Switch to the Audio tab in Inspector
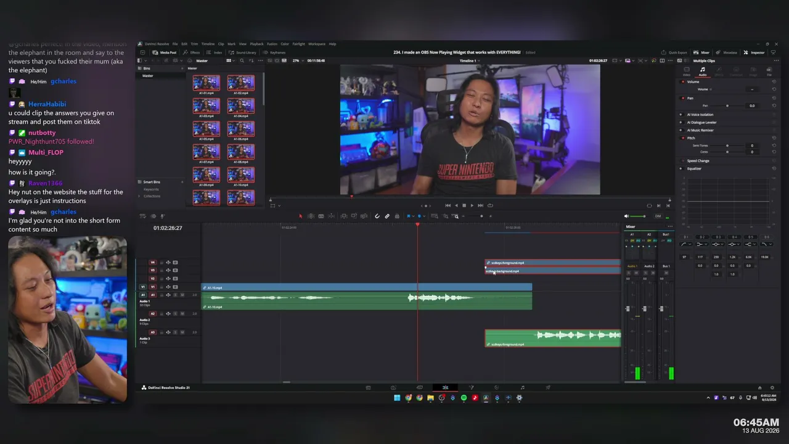Image resolution: width=789 pixels, height=444 pixels. click(x=702, y=71)
